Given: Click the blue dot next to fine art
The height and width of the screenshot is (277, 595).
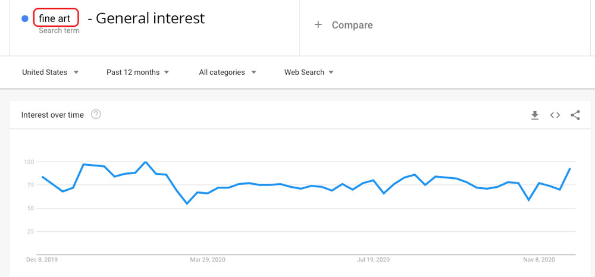Looking at the screenshot, I should coord(25,18).
